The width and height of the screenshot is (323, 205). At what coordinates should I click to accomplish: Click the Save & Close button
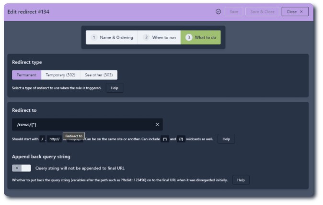(x=262, y=12)
